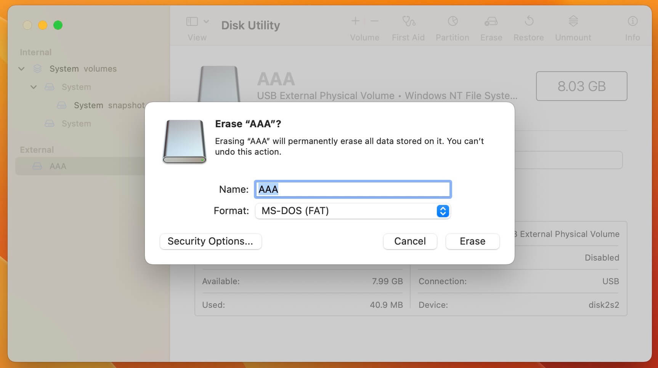
Task: Click into the Name text field
Action: click(x=353, y=189)
